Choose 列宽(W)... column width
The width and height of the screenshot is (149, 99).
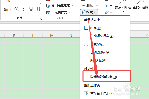[x=105, y=45]
